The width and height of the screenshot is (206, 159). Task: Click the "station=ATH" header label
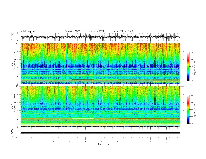[96, 31]
